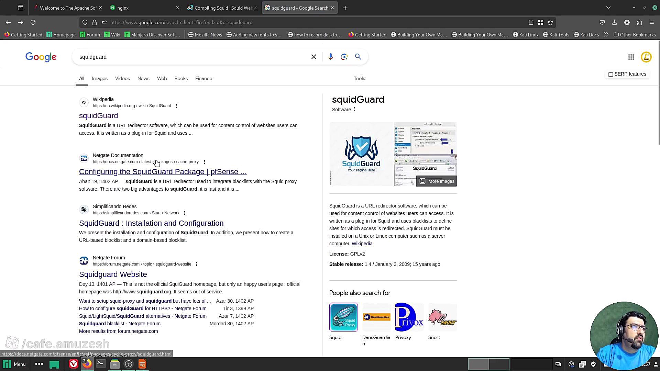Open Firefox hamburger application menu

[652, 22]
